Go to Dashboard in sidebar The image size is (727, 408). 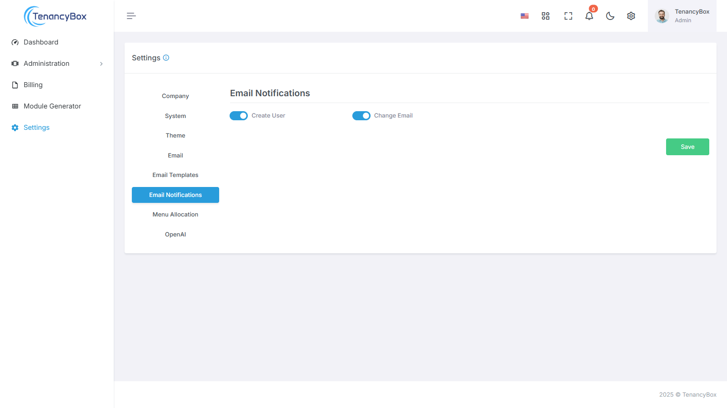pyautogui.click(x=41, y=42)
